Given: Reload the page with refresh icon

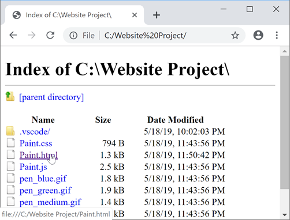Looking at the screenshot, I should click(x=50, y=35).
